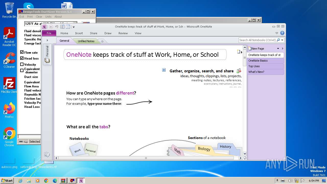The image size is (327, 184).
Task: Switch to the Home ribbon tab
Action: (64, 33)
